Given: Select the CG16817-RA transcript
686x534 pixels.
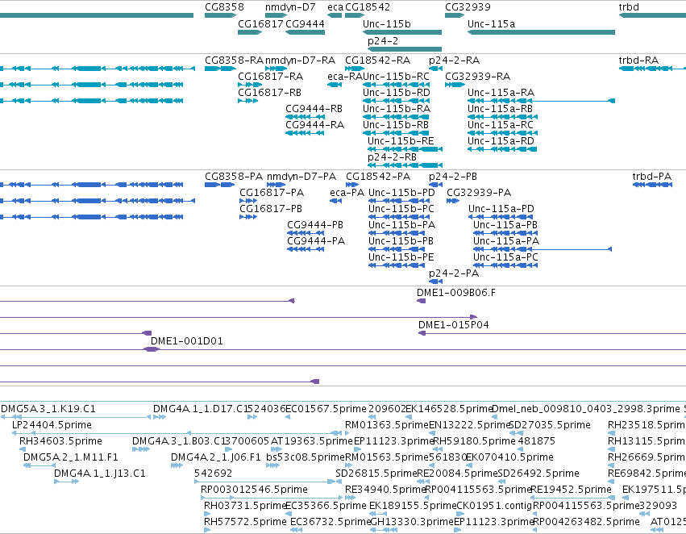Looking at the screenshot, I should (250, 85).
